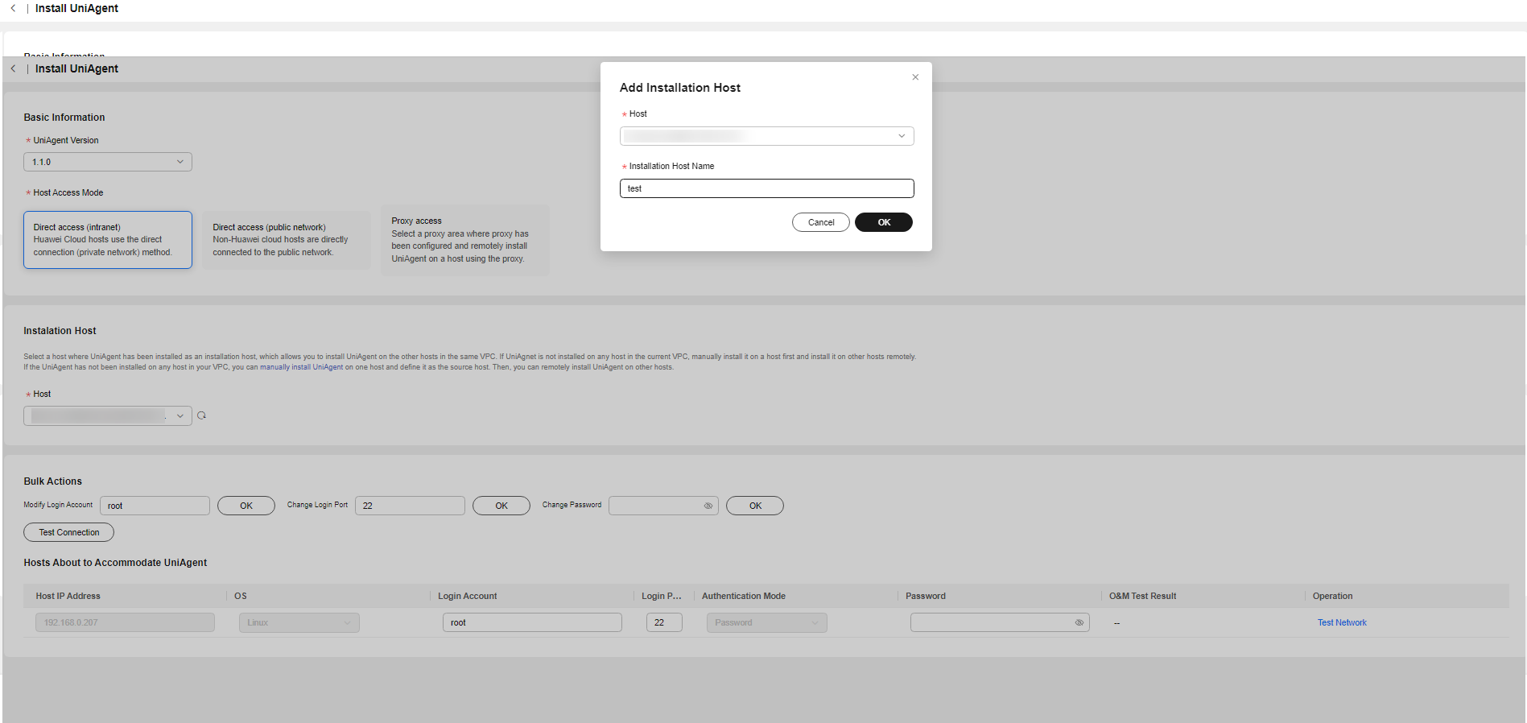Screen dimensions: 1527x723
Task: Open the Authentication Mode dropdown
Action: [767, 622]
